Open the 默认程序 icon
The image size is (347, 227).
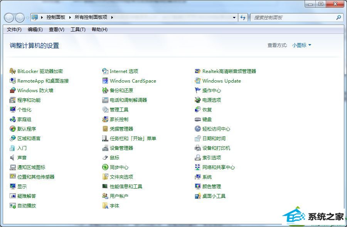point(13,129)
